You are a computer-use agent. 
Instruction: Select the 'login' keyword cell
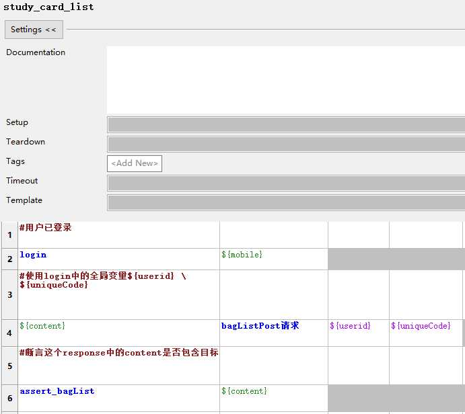[118, 259]
